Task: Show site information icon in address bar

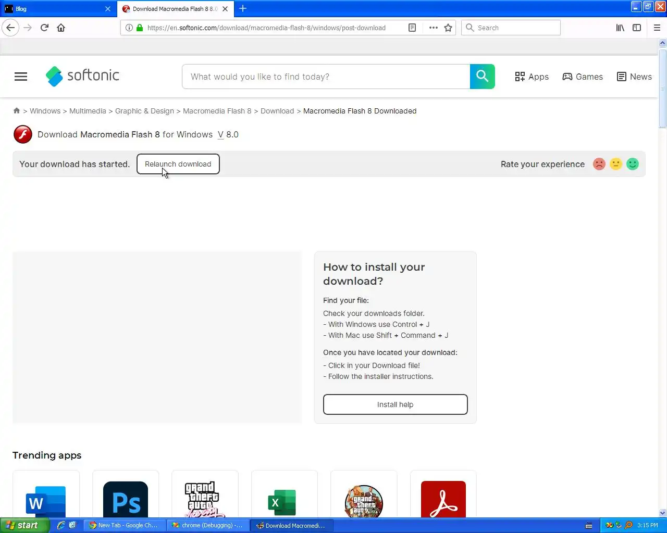Action: (x=129, y=28)
